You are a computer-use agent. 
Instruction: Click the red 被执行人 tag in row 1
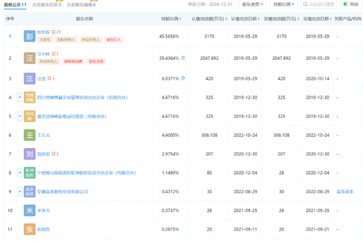point(114,40)
